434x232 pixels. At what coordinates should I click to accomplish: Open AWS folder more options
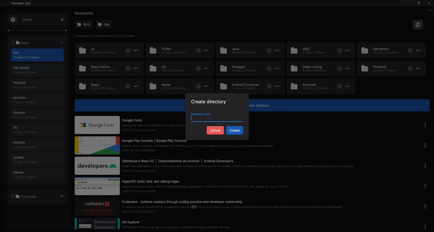pyautogui.click(x=347, y=51)
